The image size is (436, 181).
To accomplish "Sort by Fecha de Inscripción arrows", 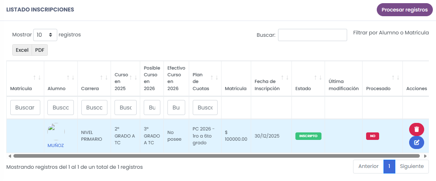I will point(285,78).
